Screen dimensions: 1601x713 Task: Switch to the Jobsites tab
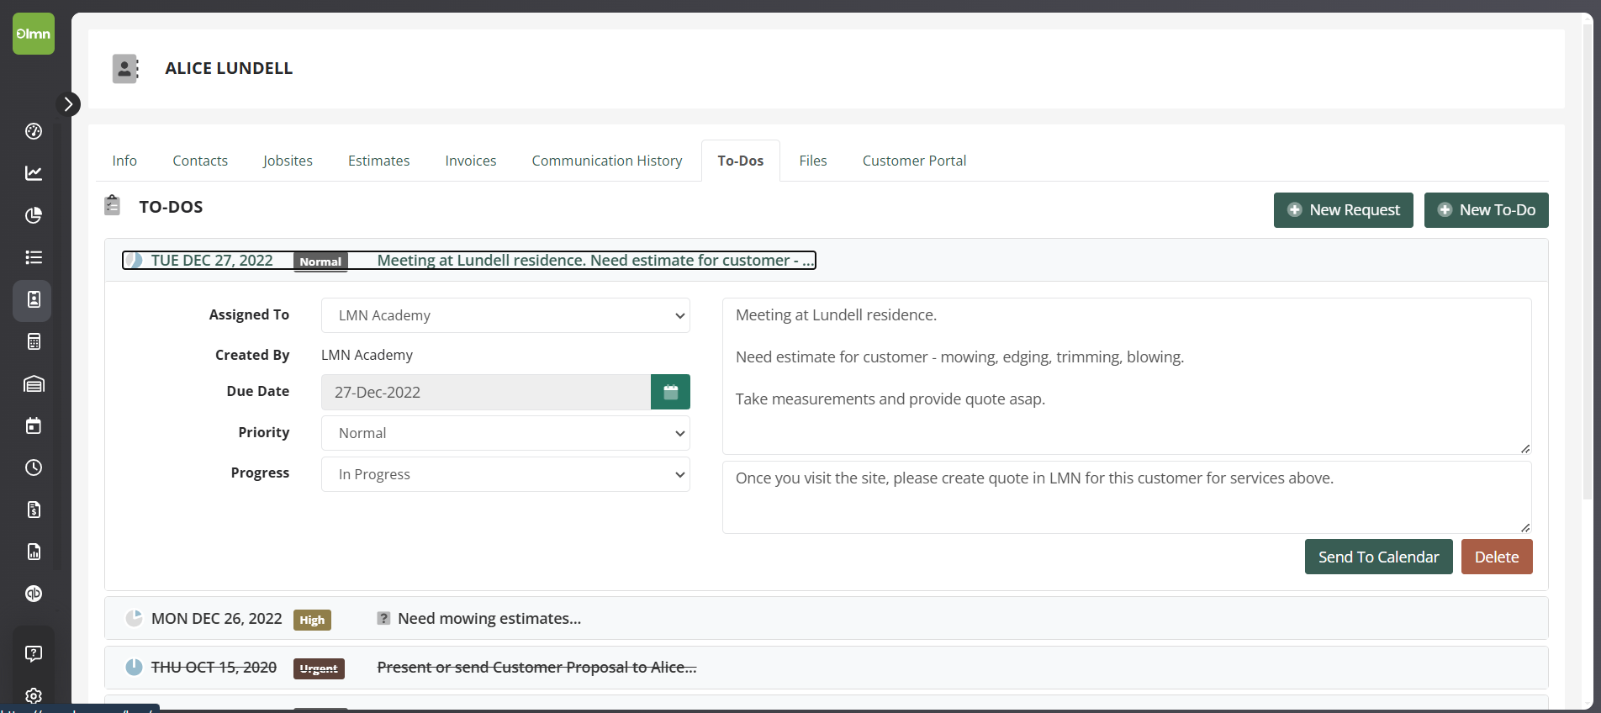click(x=288, y=161)
